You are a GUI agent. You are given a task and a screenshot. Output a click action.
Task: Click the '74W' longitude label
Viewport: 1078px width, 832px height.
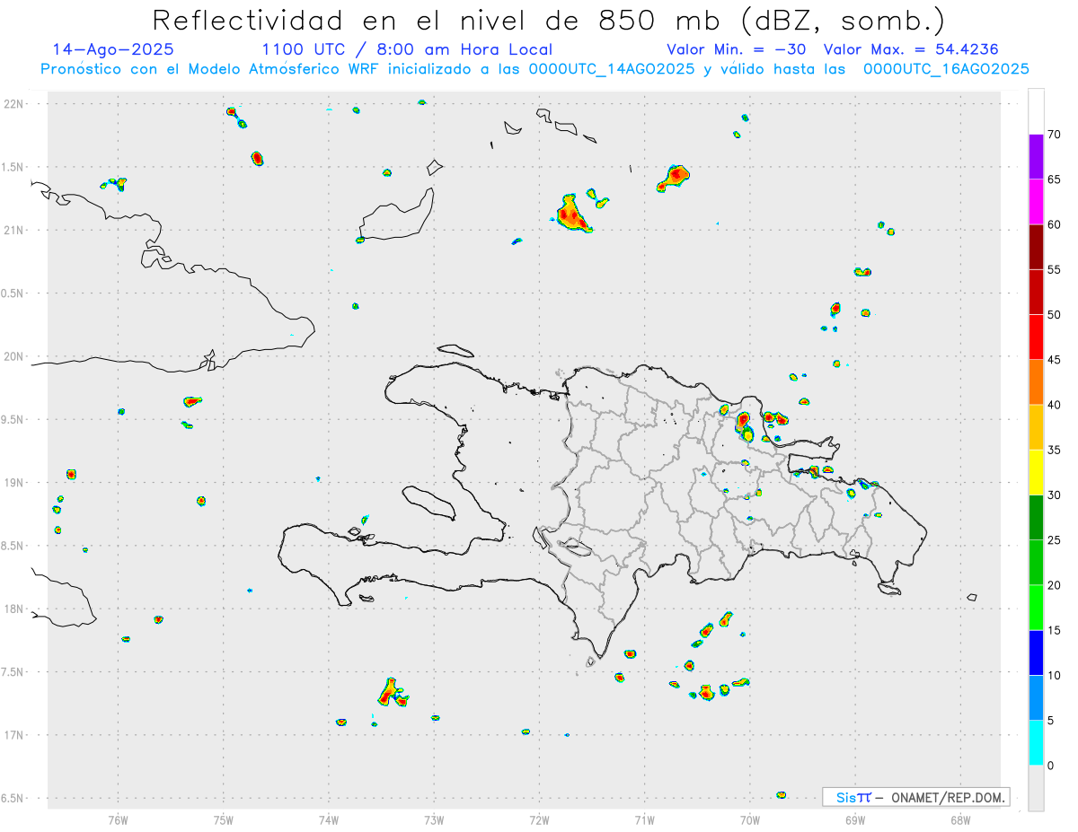329,820
